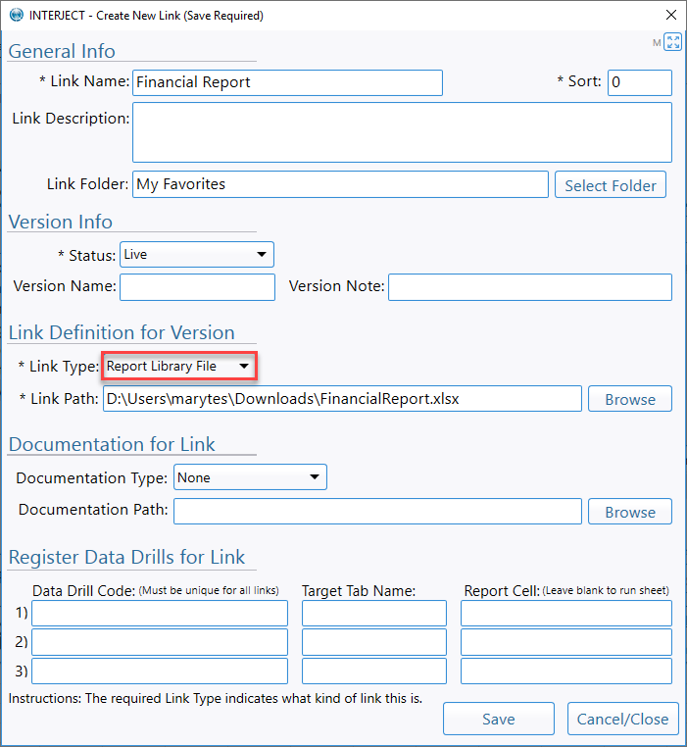Viewport: 687px width, 747px height.
Task: Browse for the Documentation Path
Action: [x=630, y=511]
